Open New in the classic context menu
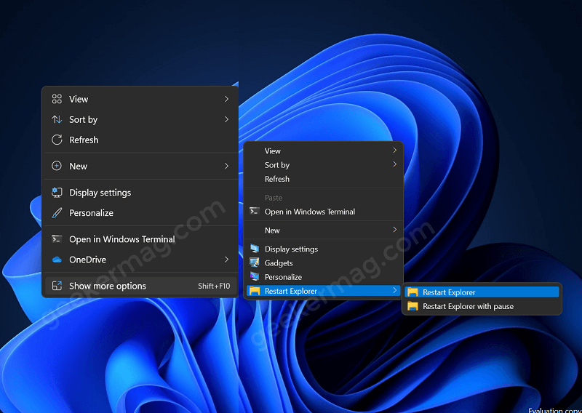582x413 pixels. coord(323,230)
